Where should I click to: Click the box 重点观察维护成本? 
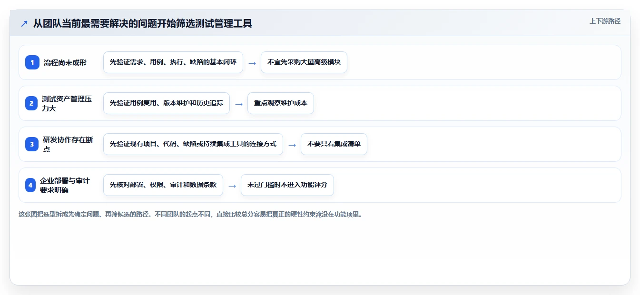coord(281,103)
